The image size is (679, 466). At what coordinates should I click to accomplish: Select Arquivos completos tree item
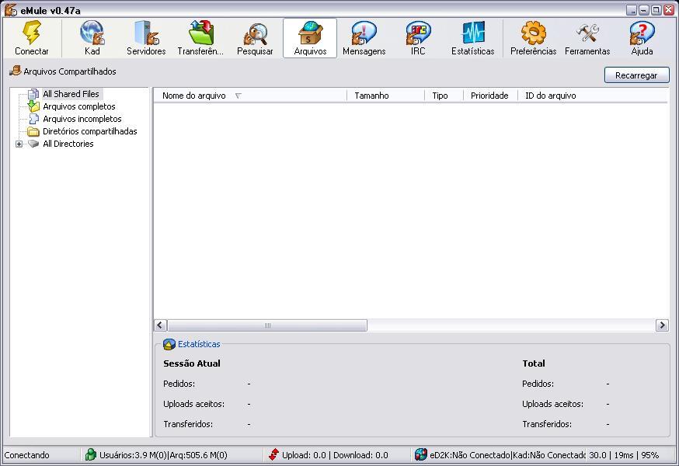[79, 106]
